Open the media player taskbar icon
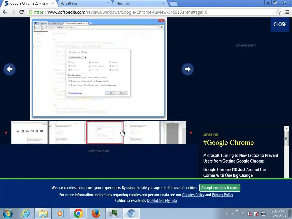This screenshot has height=219, width=292. coord(60,213)
